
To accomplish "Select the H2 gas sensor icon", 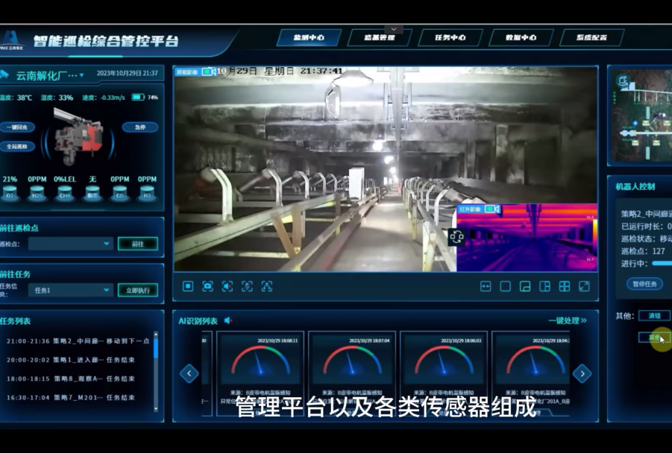I will pos(147,194).
